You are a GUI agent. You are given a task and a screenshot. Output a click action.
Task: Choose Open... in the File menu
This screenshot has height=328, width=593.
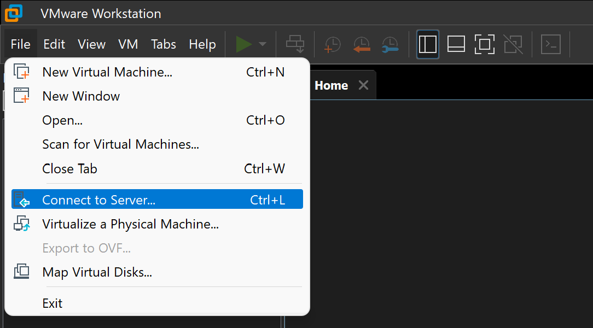coord(157,120)
